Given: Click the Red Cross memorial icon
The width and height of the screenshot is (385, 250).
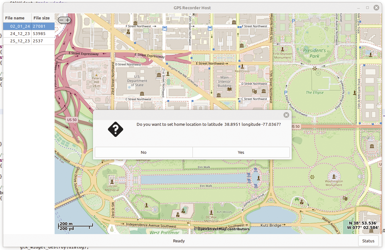Looking at the screenshot, I should [242, 66].
